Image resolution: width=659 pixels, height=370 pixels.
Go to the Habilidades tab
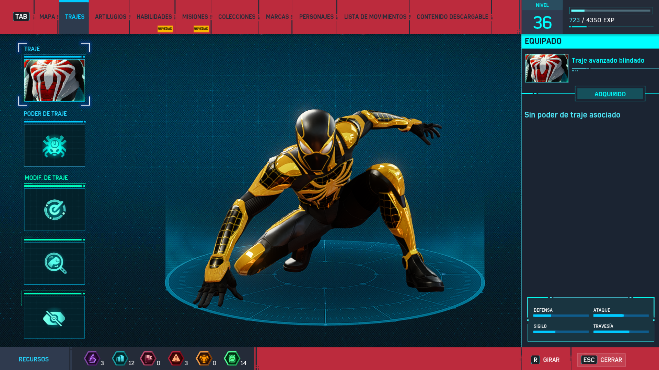click(x=154, y=17)
